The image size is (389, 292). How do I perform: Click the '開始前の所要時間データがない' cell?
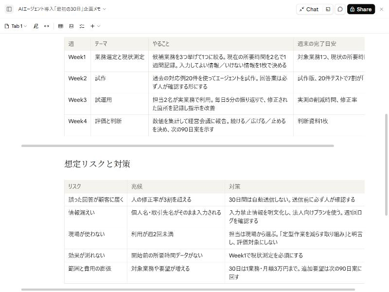176,255
